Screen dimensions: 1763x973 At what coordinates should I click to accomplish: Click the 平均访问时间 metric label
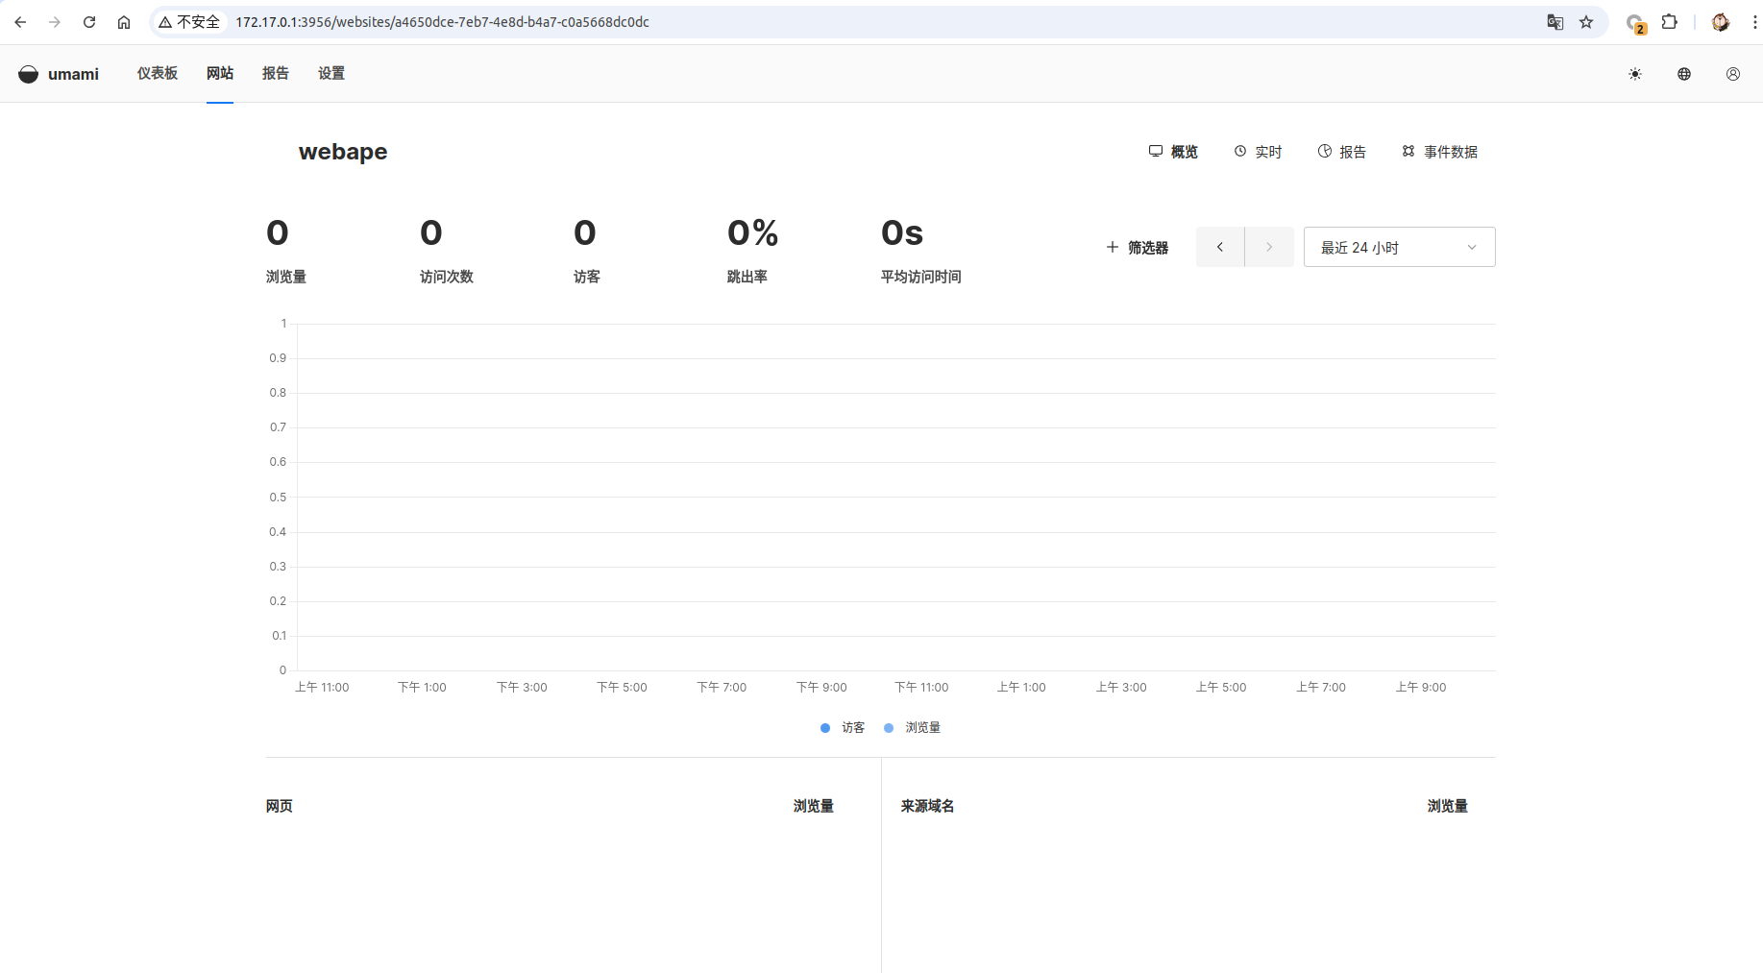[921, 277]
